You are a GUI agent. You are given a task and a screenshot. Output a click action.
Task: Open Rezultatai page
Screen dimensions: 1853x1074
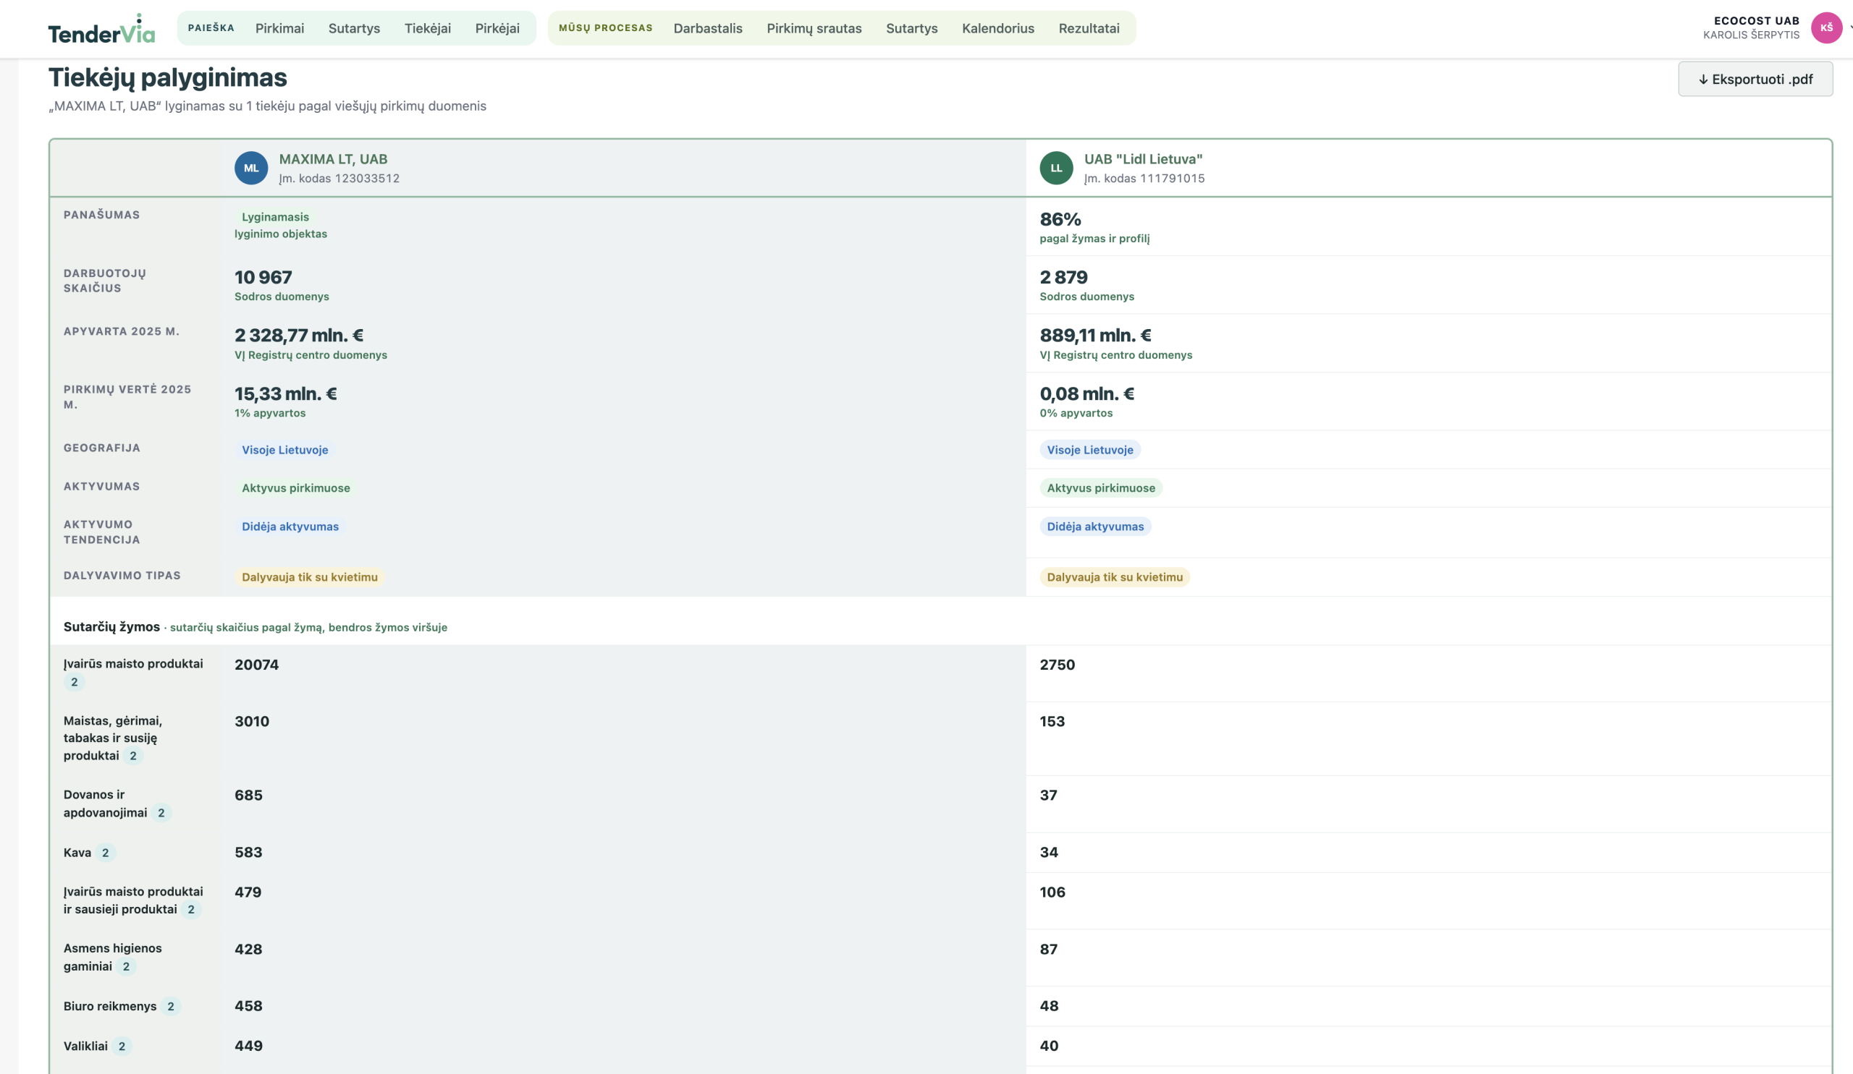pyautogui.click(x=1088, y=28)
